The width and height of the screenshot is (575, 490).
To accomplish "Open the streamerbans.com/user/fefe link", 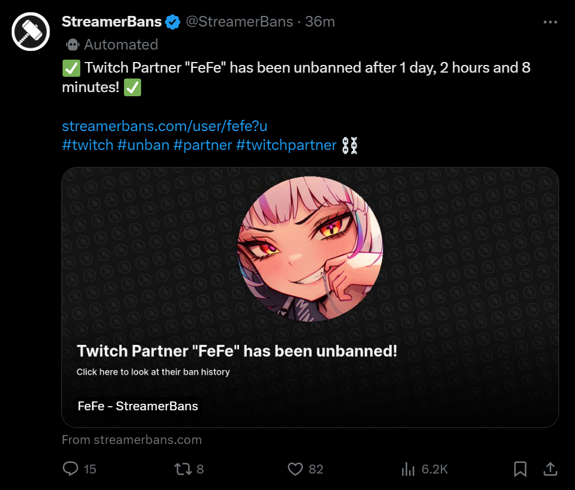I will [165, 126].
